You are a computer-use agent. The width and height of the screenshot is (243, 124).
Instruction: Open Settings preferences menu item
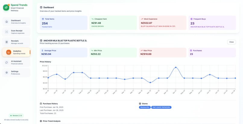tap(16, 73)
